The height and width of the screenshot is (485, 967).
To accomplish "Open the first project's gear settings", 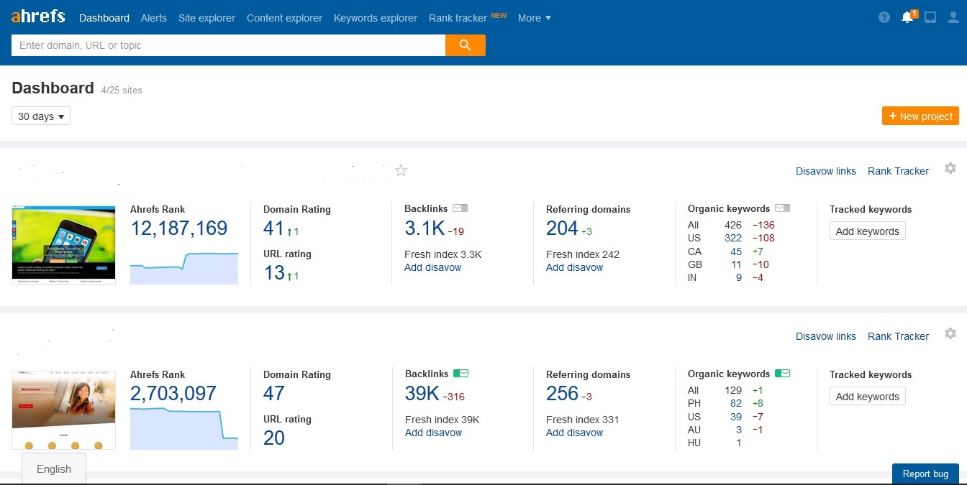I will pyautogui.click(x=950, y=168).
